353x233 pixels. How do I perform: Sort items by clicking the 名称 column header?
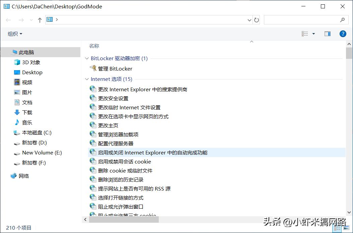coord(94,46)
